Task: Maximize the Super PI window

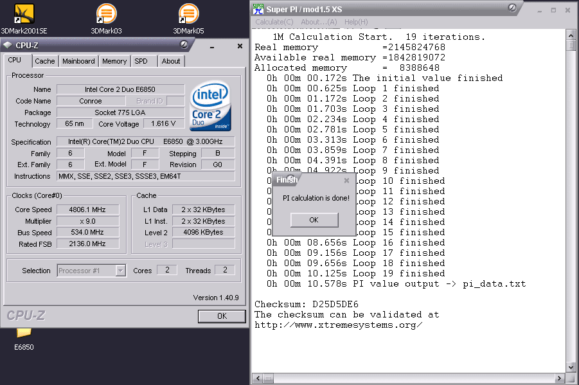Action: coord(553,10)
